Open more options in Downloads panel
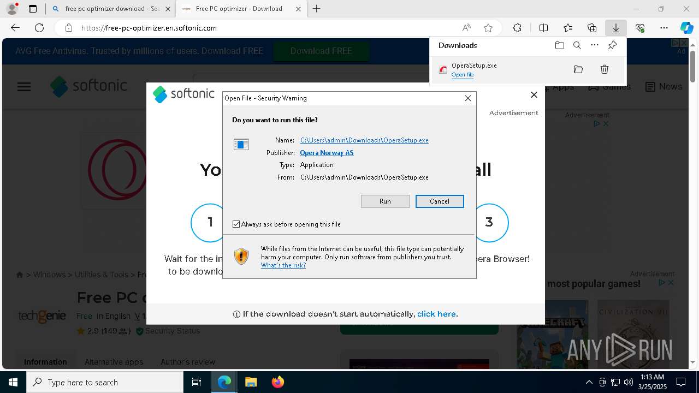 [595, 45]
